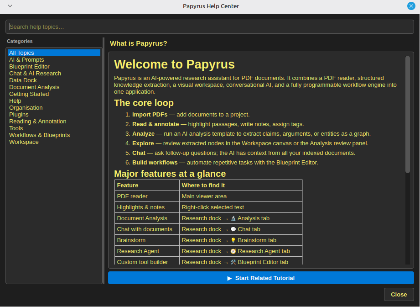The height and width of the screenshot is (307, 420).
Task: Click the 'Document Analysis' table cell
Action: coord(147,218)
